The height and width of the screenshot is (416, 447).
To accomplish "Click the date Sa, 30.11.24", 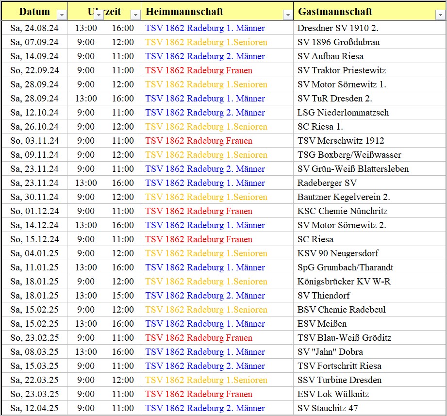I will point(34,197).
